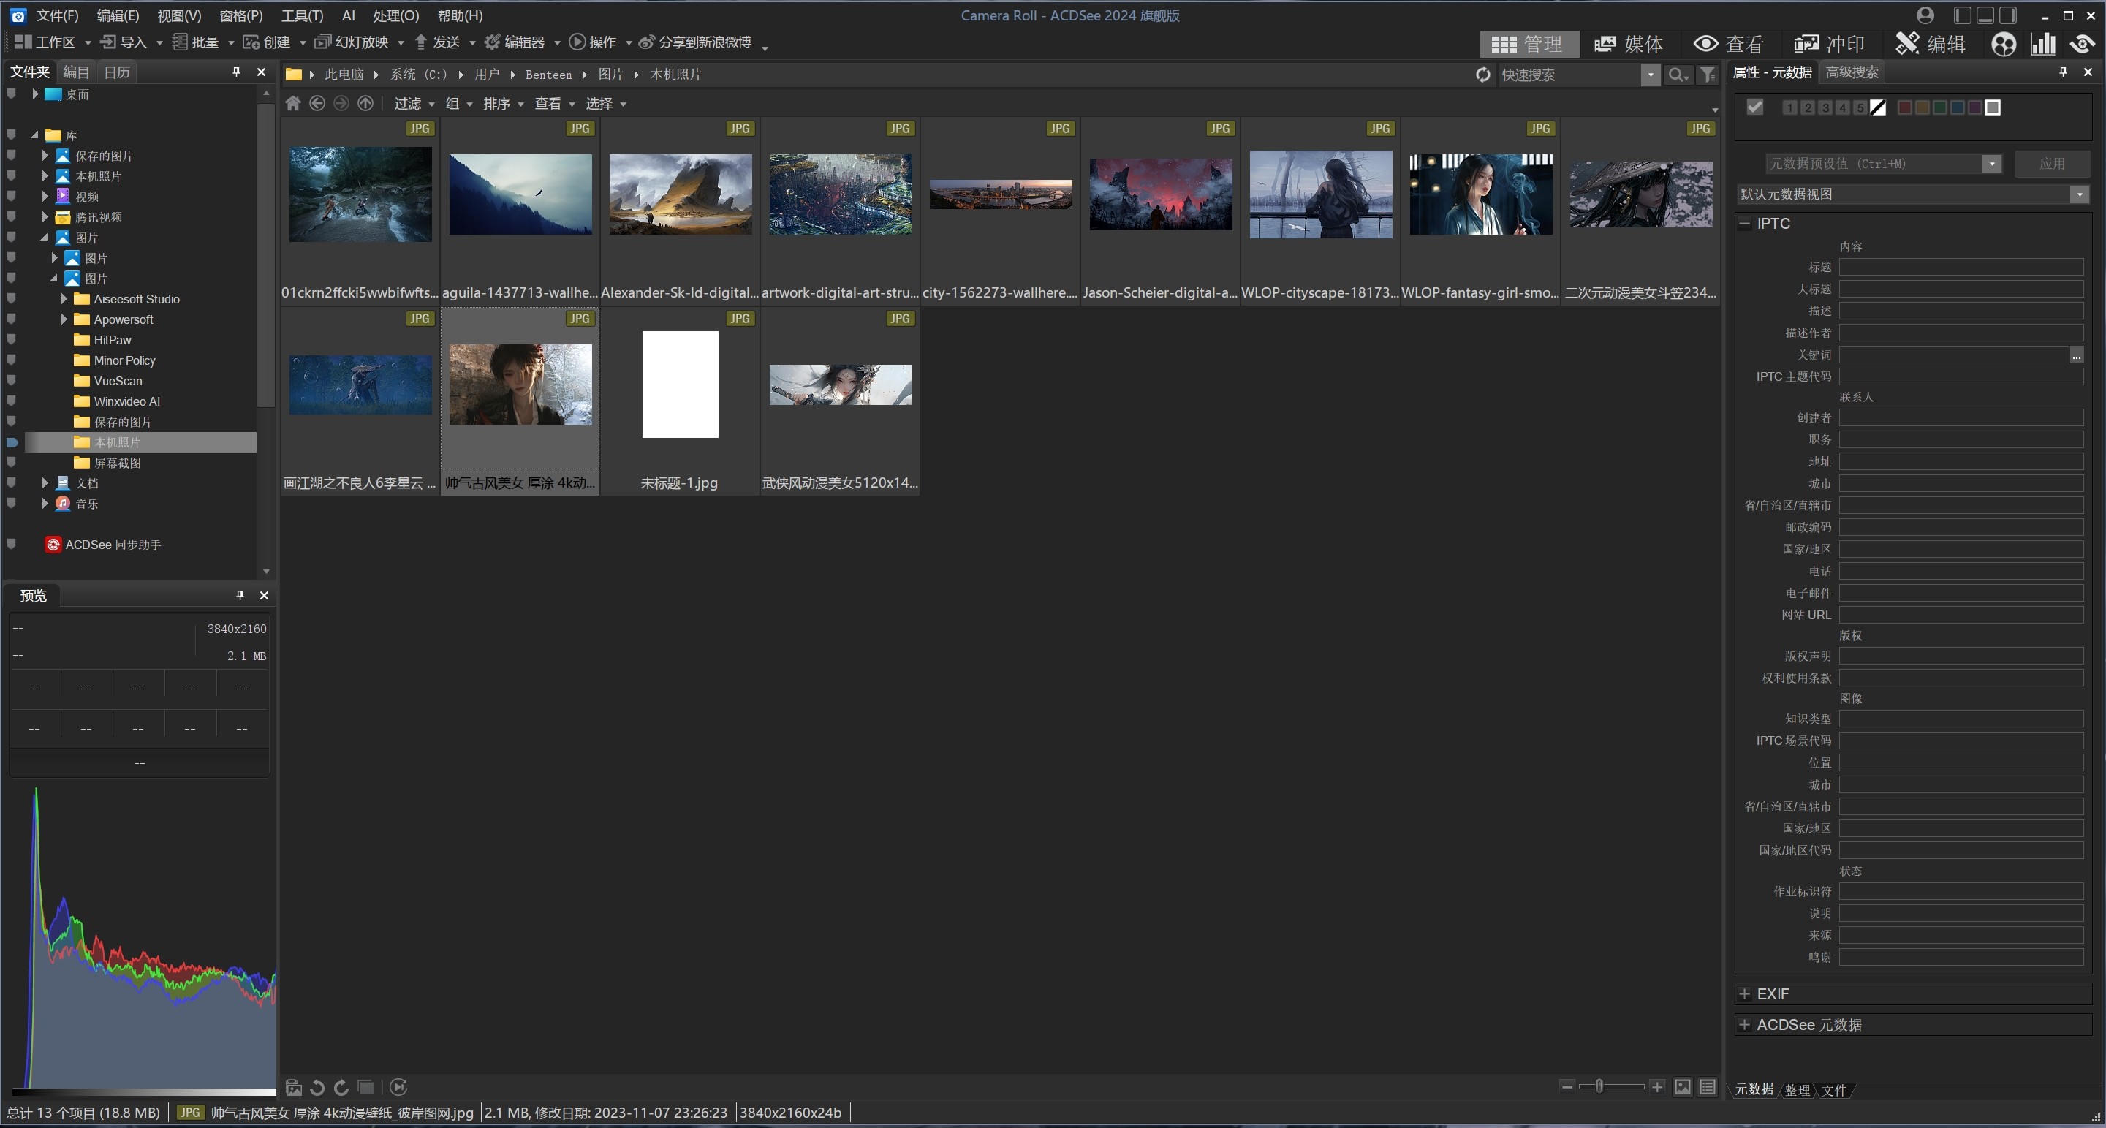Open the keywords picker ellipsis button
The width and height of the screenshot is (2106, 1128).
[x=2077, y=355]
